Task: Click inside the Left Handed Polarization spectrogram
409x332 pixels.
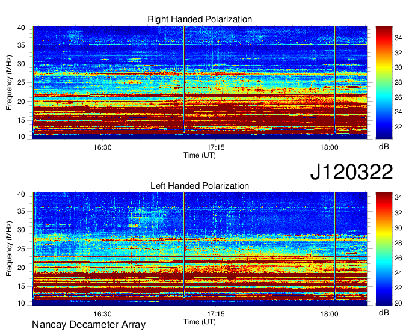Action: click(x=200, y=249)
